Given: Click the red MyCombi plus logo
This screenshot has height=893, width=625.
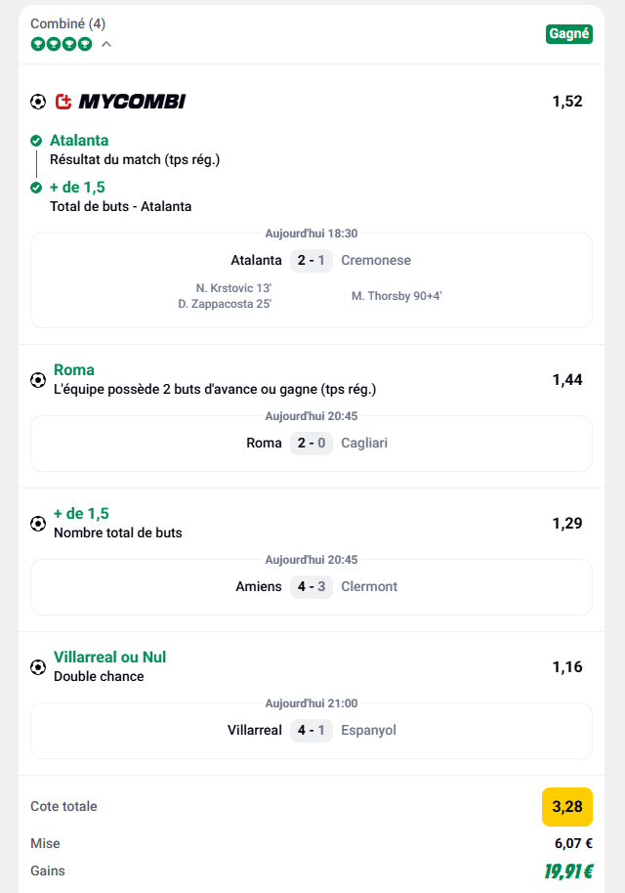Looking at the screenshot, I should tap(63, 101).
